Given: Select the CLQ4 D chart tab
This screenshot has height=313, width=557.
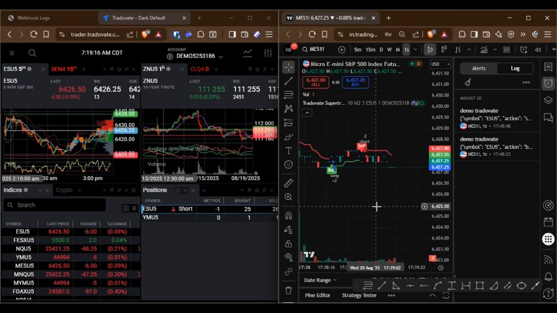Looking at the screenshot, I should (x=199, y=69).
